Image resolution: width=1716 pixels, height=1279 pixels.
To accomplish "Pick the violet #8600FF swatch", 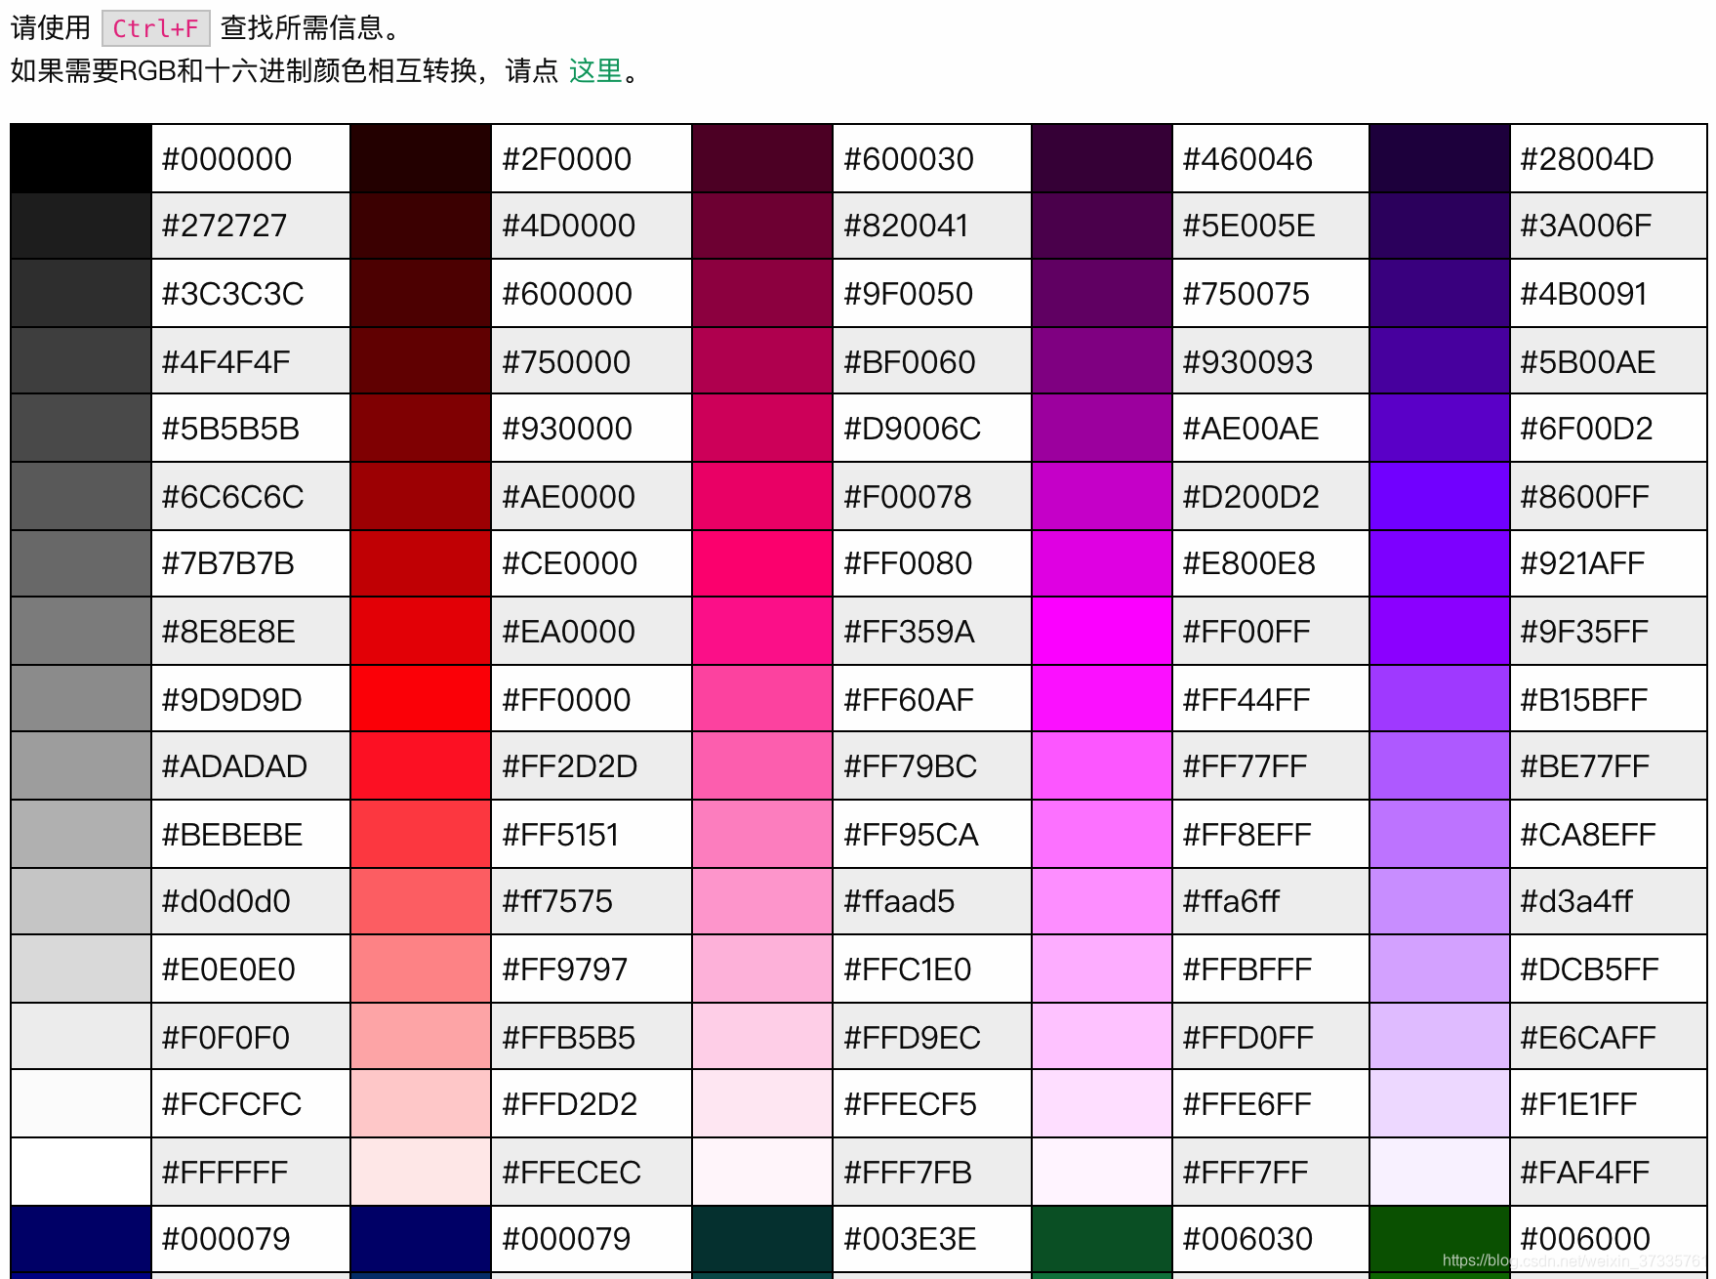I will tap(1440, 496).
